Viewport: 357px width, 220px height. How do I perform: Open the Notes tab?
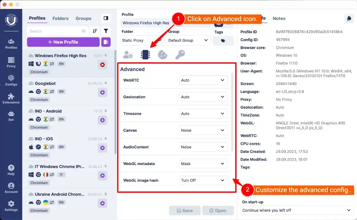tap(279, 18)
